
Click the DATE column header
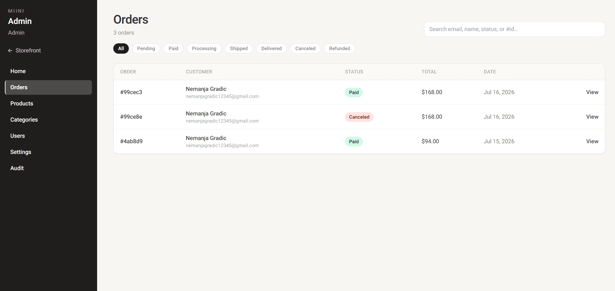tap(490, 72)
